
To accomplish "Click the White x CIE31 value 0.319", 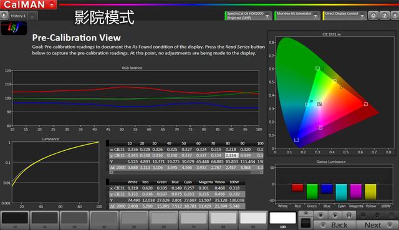I will pyautogui.click(x=133, y=188).
